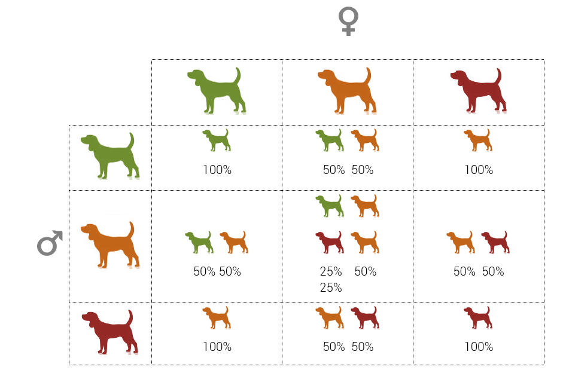
Task: Click the small orange dog in the bottom-left cell
Action: [x=216, y=317]
